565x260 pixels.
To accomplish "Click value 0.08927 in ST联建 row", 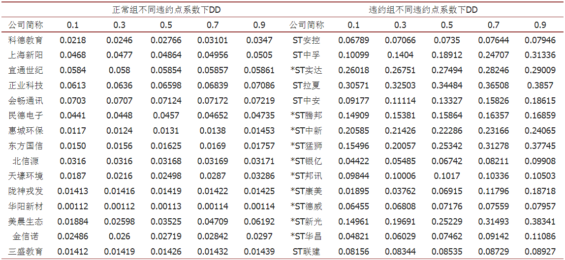I will click(540, 251).
